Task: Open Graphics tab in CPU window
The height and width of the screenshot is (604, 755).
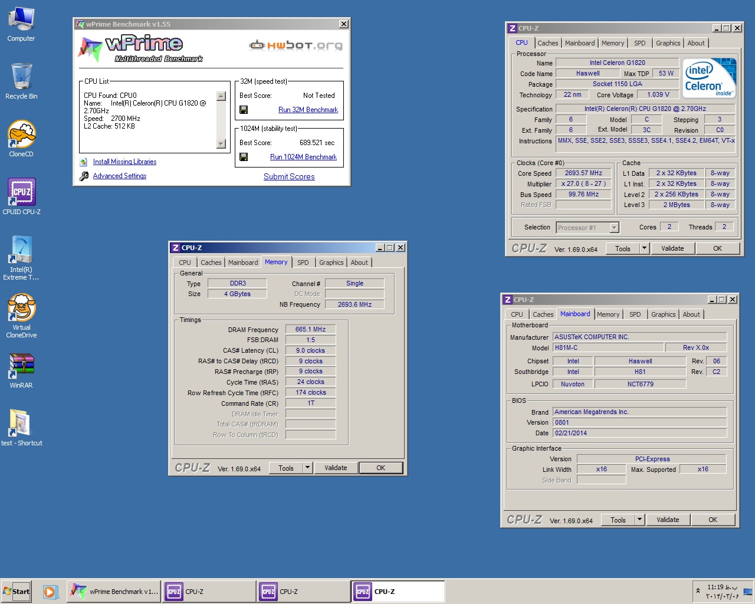Action: [x=668, y=43]
